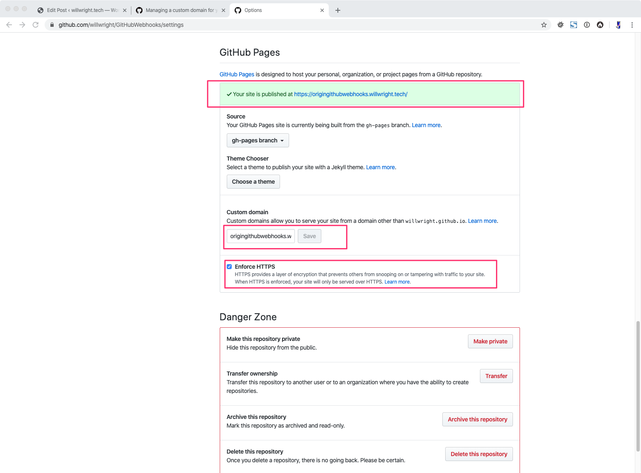Bookmark this page with the star icon

click(544, 25)
